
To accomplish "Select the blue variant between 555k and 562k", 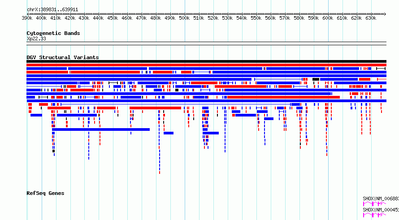I will coord(269,119).
